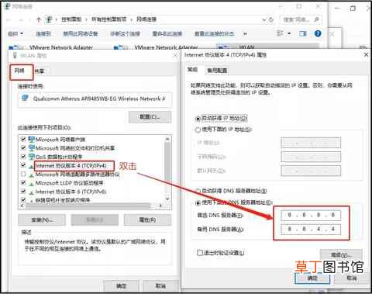Click 禁用此网络设备 in the toolbar

[x=81, y=33]
